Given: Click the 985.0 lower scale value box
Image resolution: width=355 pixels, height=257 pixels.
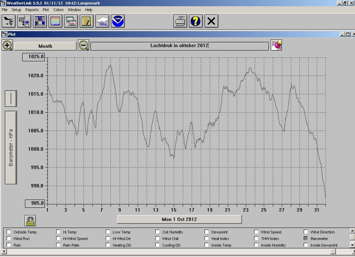Looking at the screenshot, I should pyautogui.click(x=35, y=203).
